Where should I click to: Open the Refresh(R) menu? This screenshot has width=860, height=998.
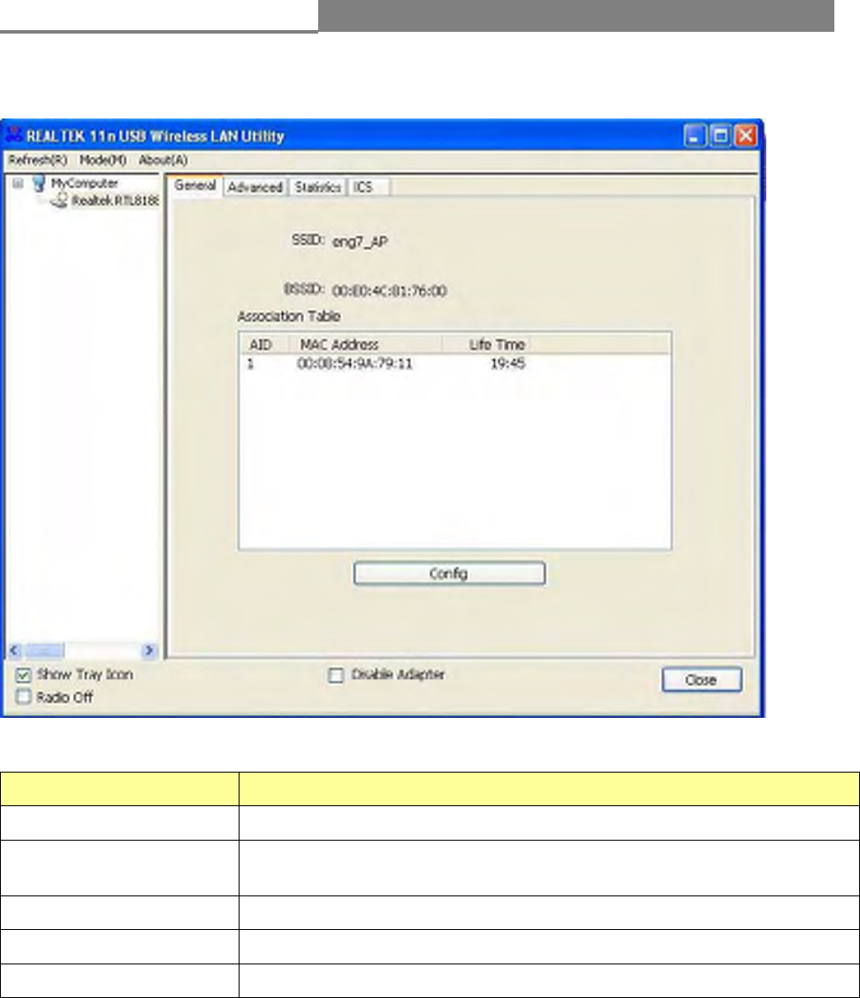coord(37,160)
